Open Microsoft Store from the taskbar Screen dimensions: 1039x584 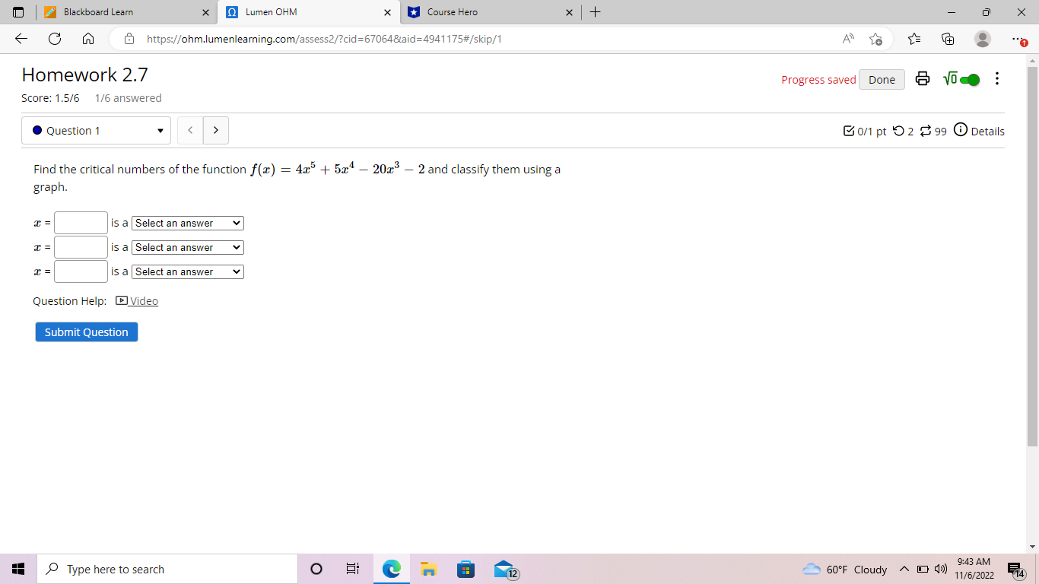pyautogui.click(x=465, y=569)
